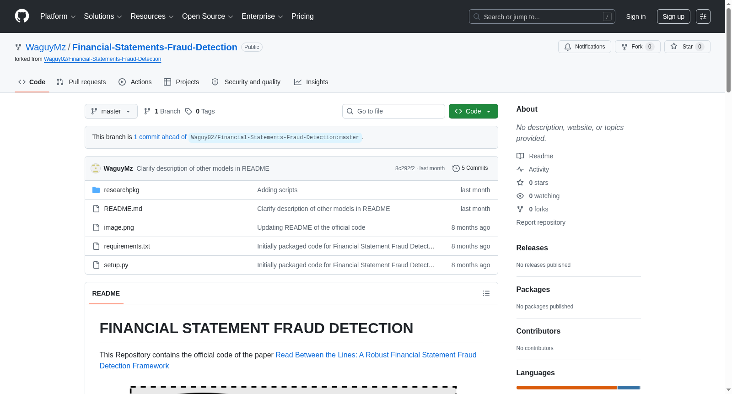Click the Go to file search field
Screen dimensions: 732x394
pyautogui.click(x=393, y=111)
